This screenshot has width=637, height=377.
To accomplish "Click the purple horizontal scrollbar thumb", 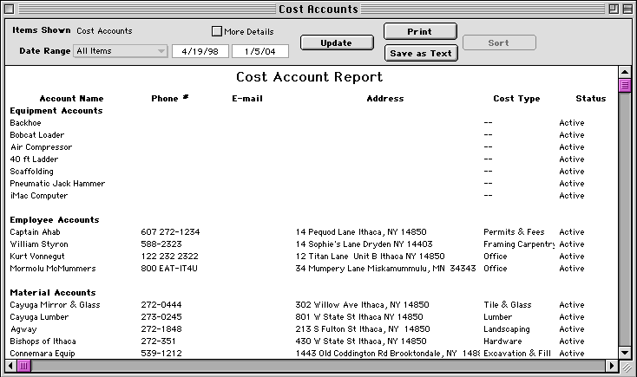I will click(x=24, y=366).
